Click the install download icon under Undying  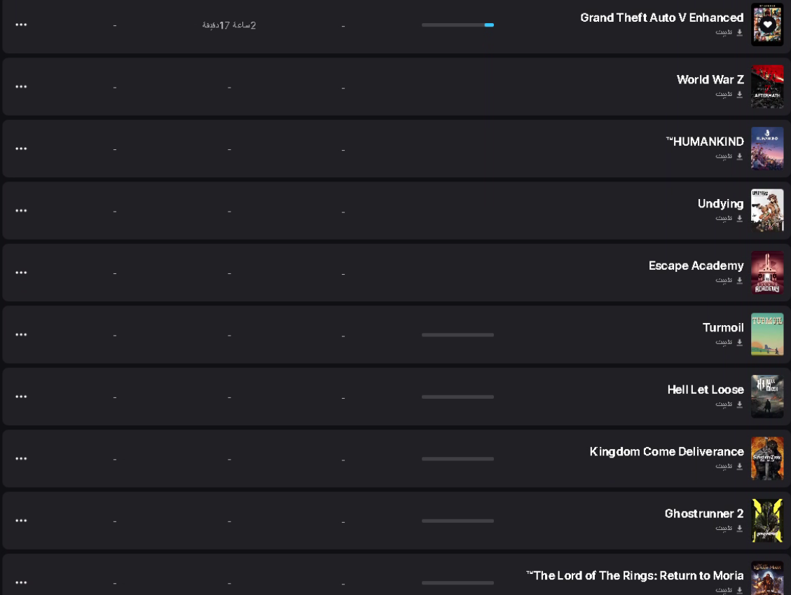[740, 219]
